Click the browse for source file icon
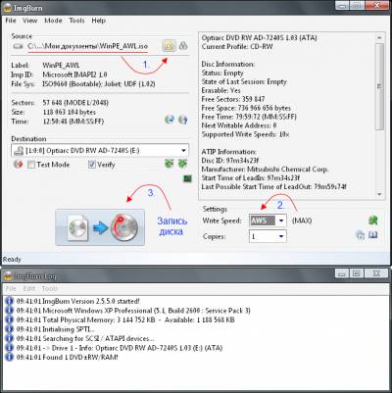Screen dimensions: 392x393 click(x=169, y=46)
